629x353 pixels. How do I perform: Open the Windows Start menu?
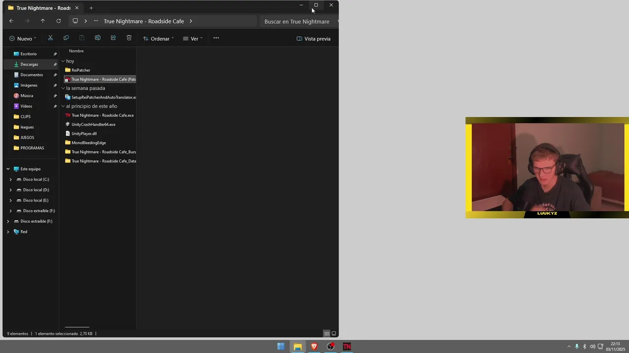(281, 347)
